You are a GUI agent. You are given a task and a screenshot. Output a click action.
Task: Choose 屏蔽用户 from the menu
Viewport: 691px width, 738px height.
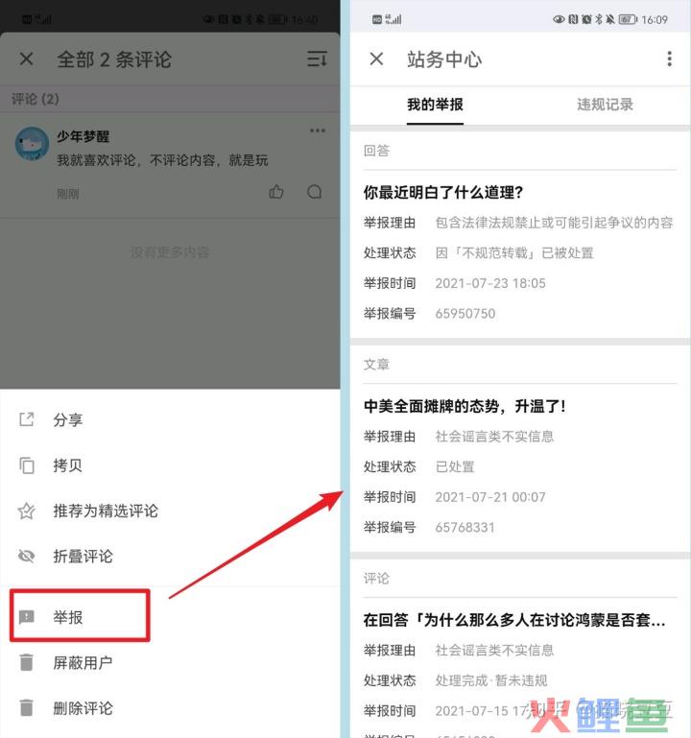click(x=83, y=662)
